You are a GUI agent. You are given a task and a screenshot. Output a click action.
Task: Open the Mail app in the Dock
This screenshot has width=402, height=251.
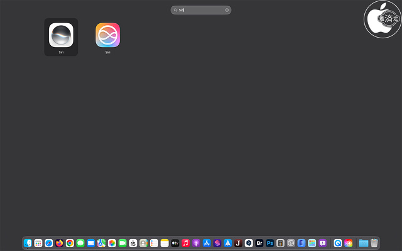click(x=90, y=243)
